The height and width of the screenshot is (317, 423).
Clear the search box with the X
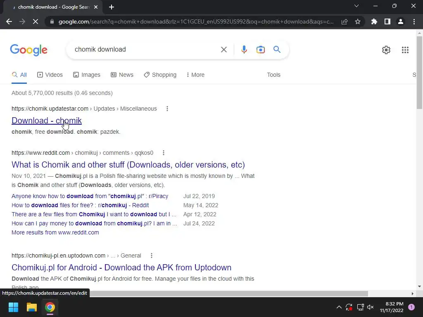click(x=223, y=50)
